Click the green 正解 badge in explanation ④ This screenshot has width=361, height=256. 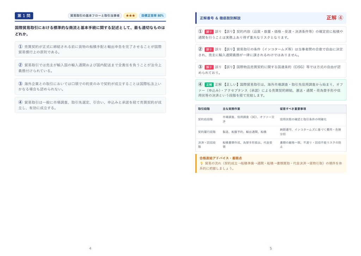coord(209,85)
